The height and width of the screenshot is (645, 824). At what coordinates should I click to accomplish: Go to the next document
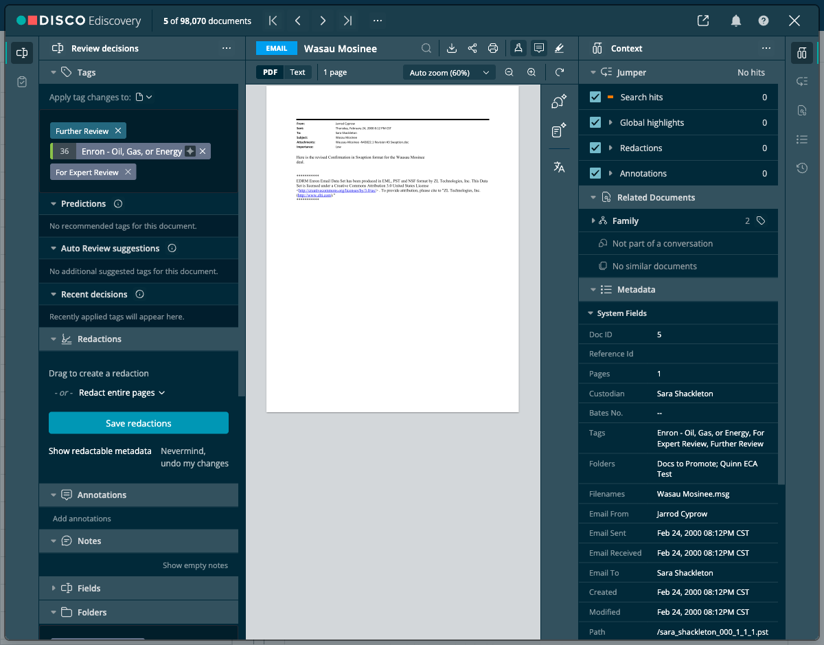(322, 21)
